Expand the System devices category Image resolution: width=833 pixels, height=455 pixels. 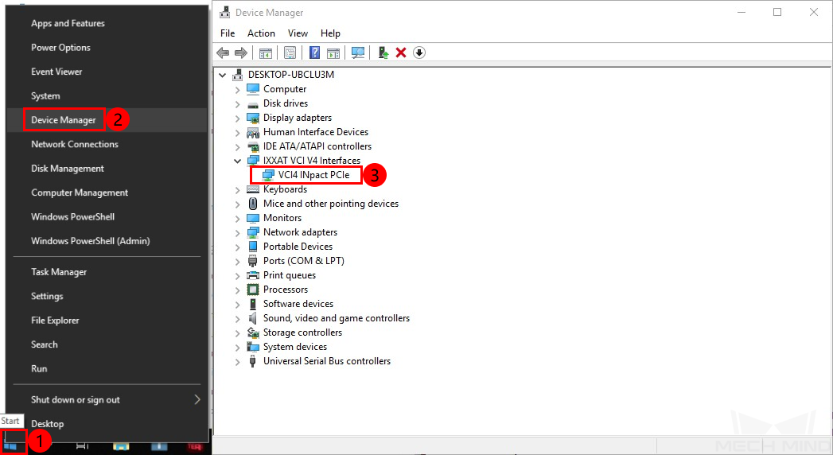tap(237, 348)
